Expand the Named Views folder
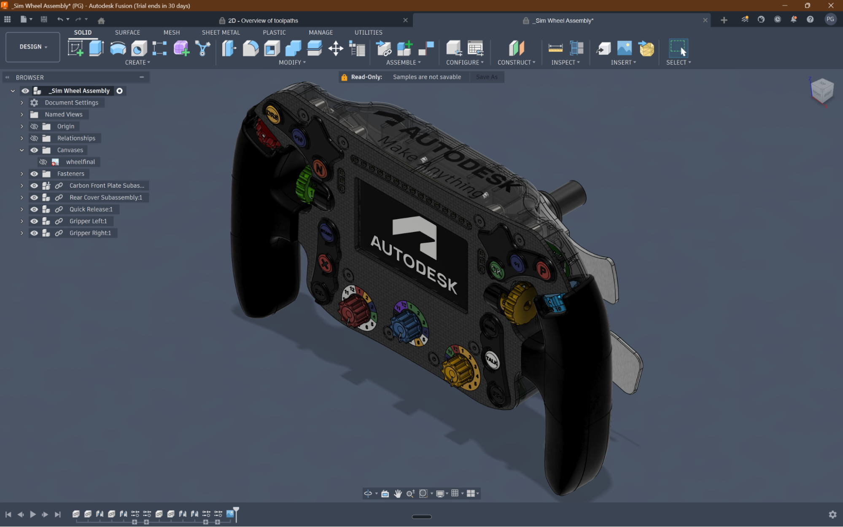The height and width of the screenshot is (527, 843). coord(22,115)
